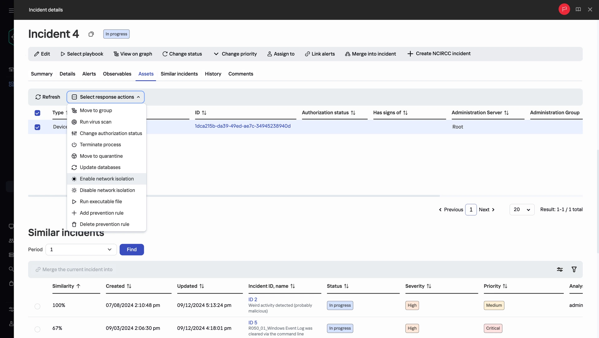The height and width of the screenshot is (338, 599).
Task: Choose Run virus scan action
Action: coord(107,122)
